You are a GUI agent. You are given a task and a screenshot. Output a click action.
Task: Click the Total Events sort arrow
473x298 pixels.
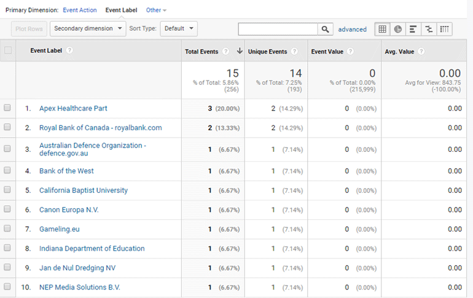pyautogui.click(x=240, y=50)
